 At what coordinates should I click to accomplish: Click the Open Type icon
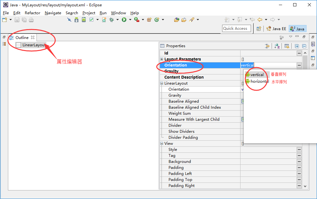coord(176,20)
